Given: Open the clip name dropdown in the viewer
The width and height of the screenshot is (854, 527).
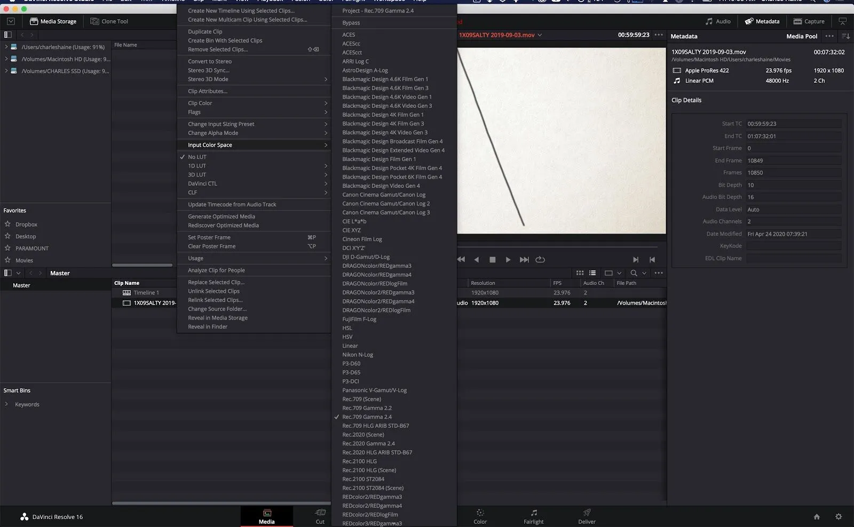Looking at the screenshot, I should click(x=540, y=35).
